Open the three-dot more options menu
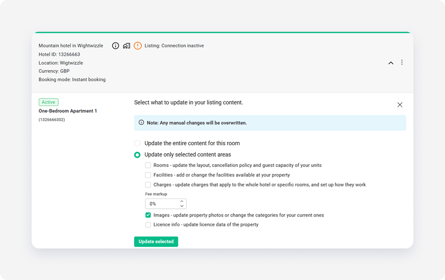445x280 pixels. click(x=402, y=62)
